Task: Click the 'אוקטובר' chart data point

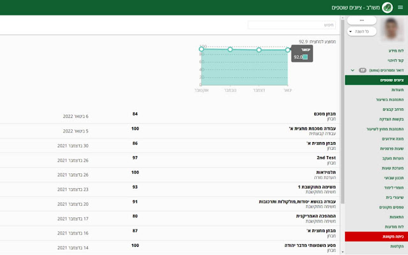Action: (201, 49)
